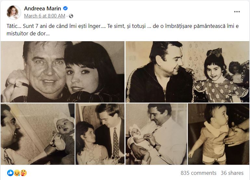Open photo of girl with hair bow
The height and width of the screenshot is (180, 250).
(187, 72)
